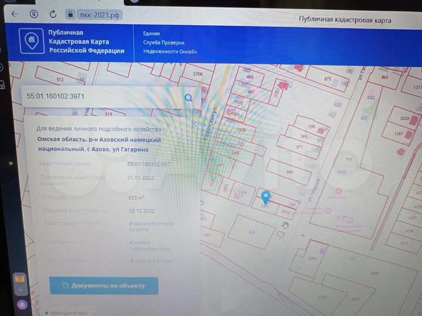Select parcel 1287 on map

point(399,133)
